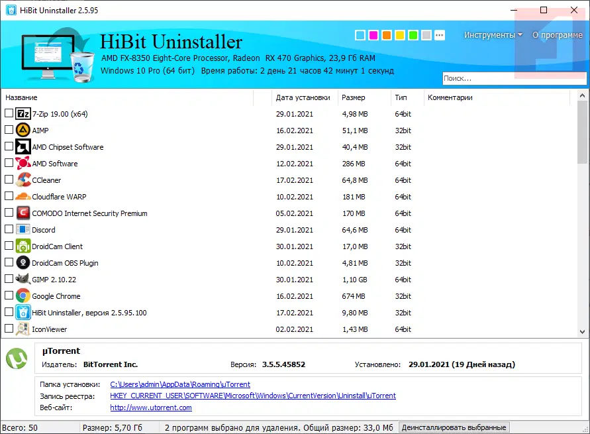This screenshot has height=434, width=590.
Task: Tick the GIMP 2.10.22 checkbox
Action: [9, 278]
